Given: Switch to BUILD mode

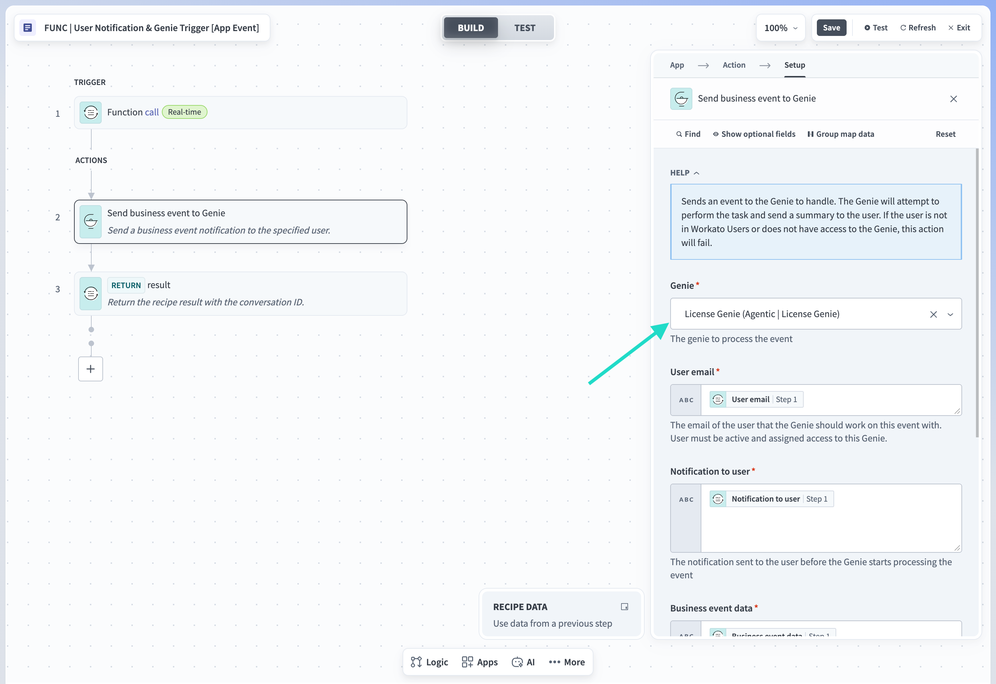Looking at the screenshot, I should pos(471,28).
